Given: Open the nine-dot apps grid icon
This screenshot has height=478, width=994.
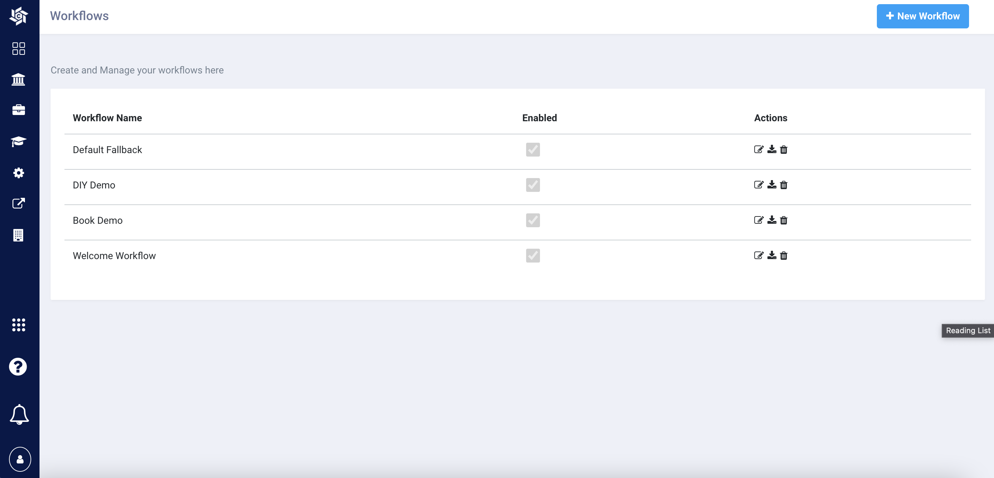Looking at the screenshot, I should click(18, 325).
